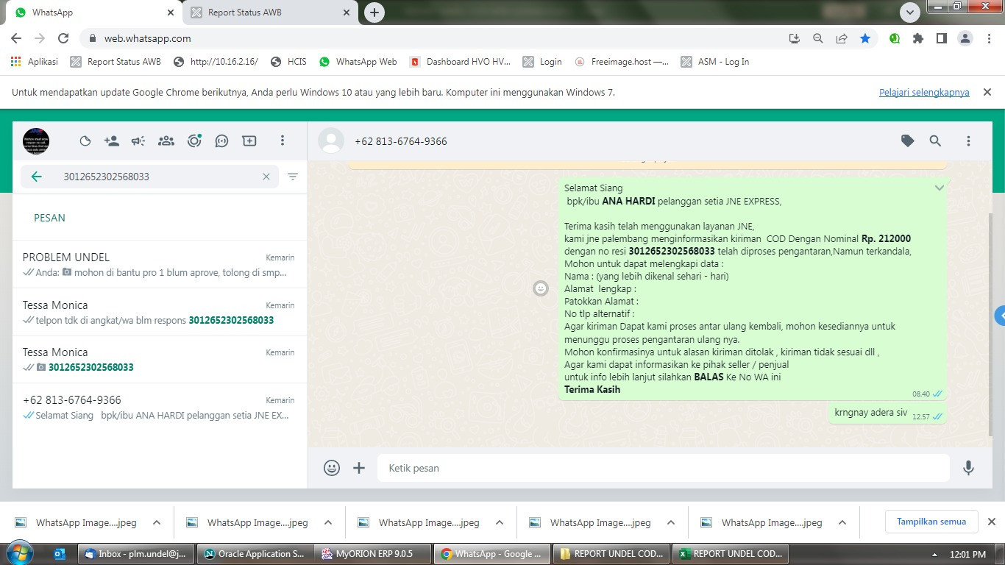
Task: Open the http://10.16.2.16/ bookmark
Action: 216,62
